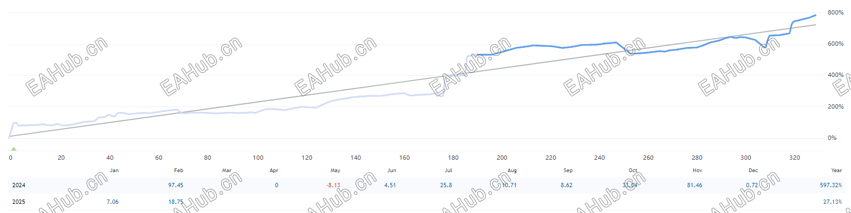Click the 320 tick on horizontal axis
The width and height of the screenshot is (851, 213).
(795, 158)
